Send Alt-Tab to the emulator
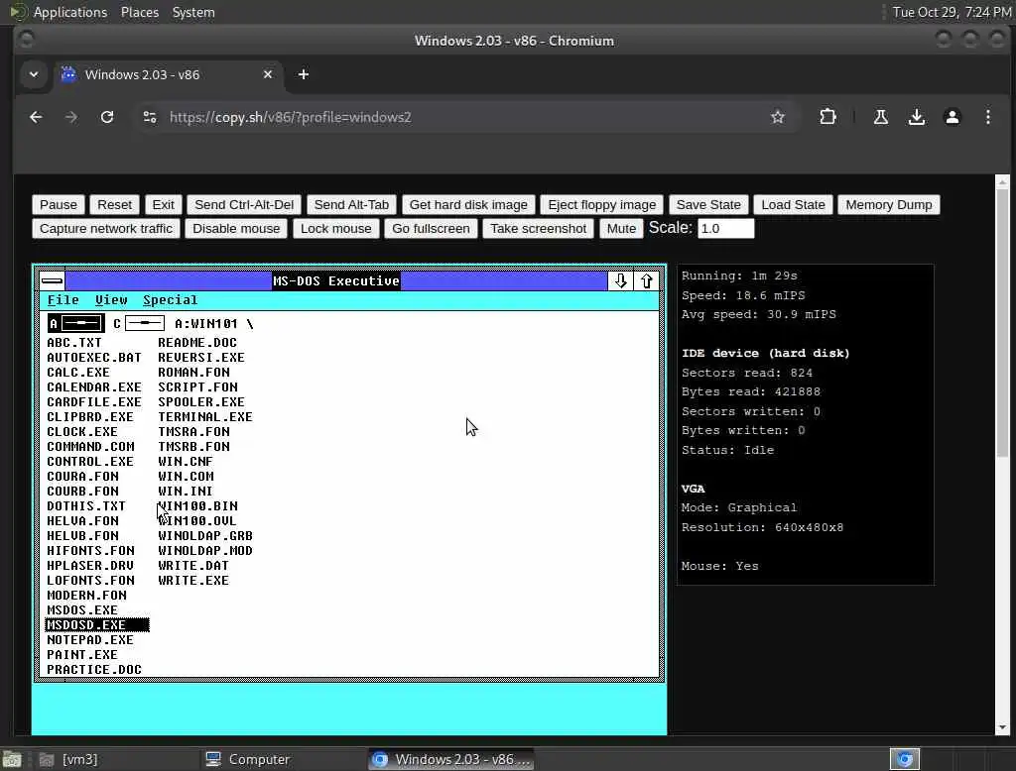 tap(351, 204)
